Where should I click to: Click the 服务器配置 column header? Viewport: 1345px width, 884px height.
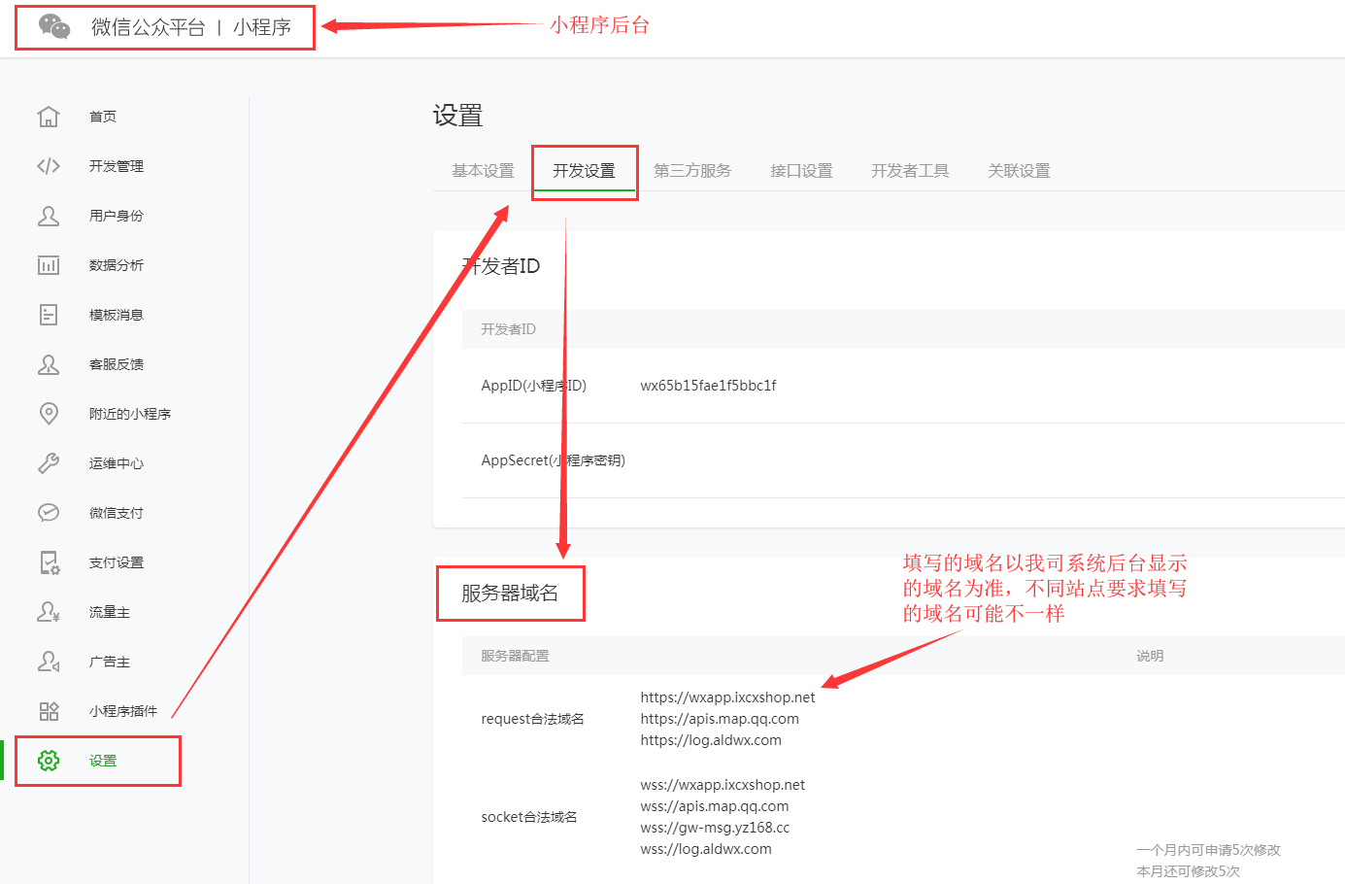coord(515,656)
